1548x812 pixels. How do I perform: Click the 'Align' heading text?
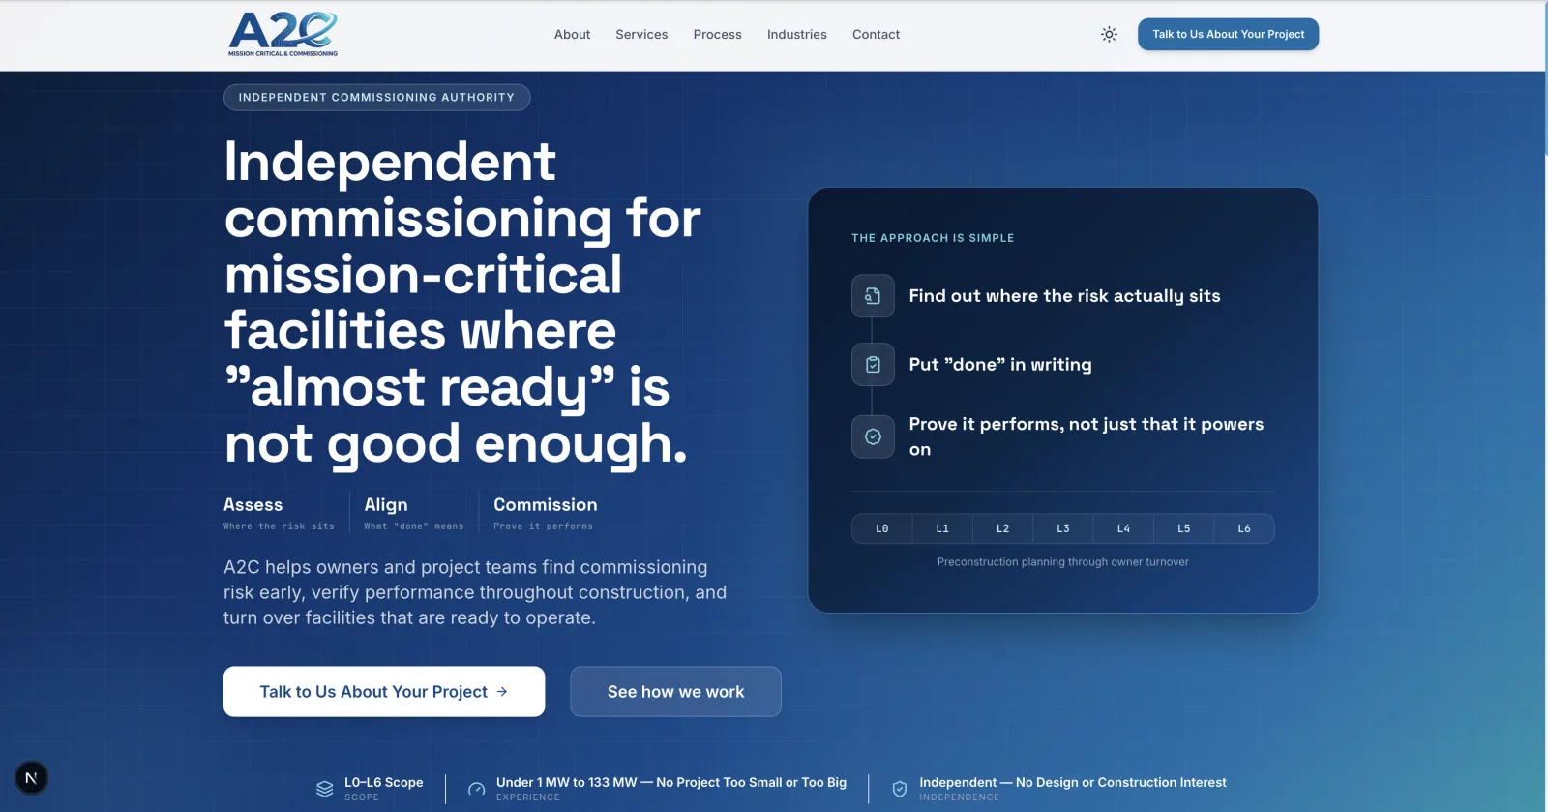(x=386, y=504)
